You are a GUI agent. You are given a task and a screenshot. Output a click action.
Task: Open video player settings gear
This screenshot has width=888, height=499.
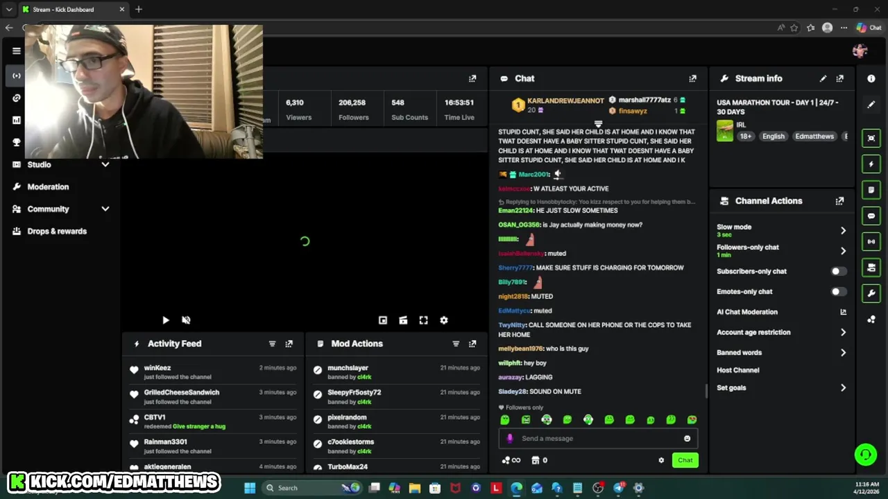click(444, 320)
